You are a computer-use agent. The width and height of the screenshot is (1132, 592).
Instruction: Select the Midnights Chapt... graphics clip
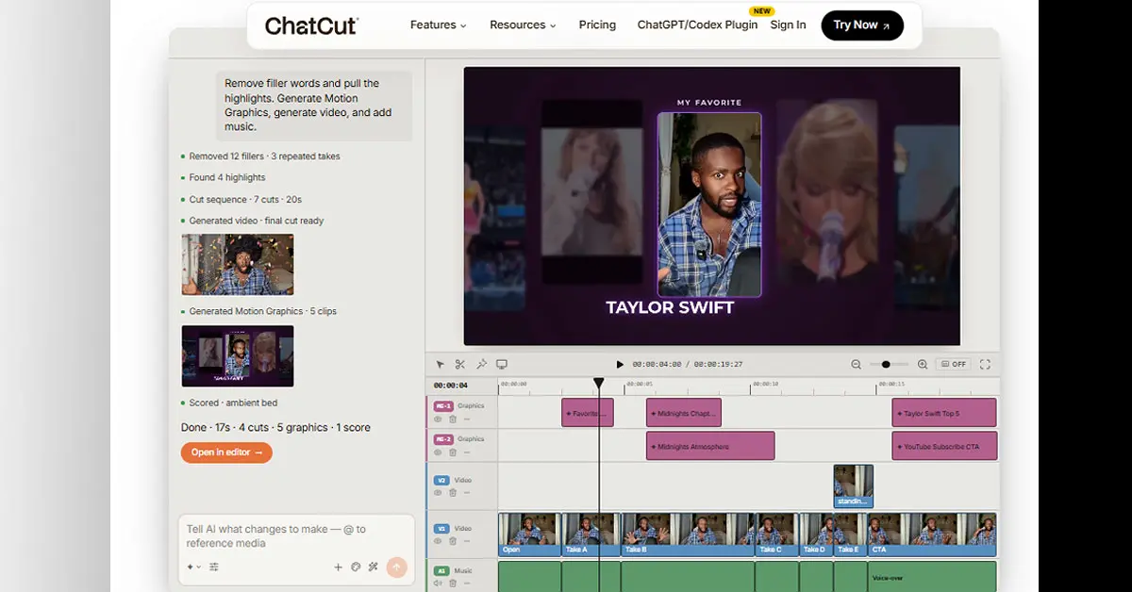[x=684, y=413]
